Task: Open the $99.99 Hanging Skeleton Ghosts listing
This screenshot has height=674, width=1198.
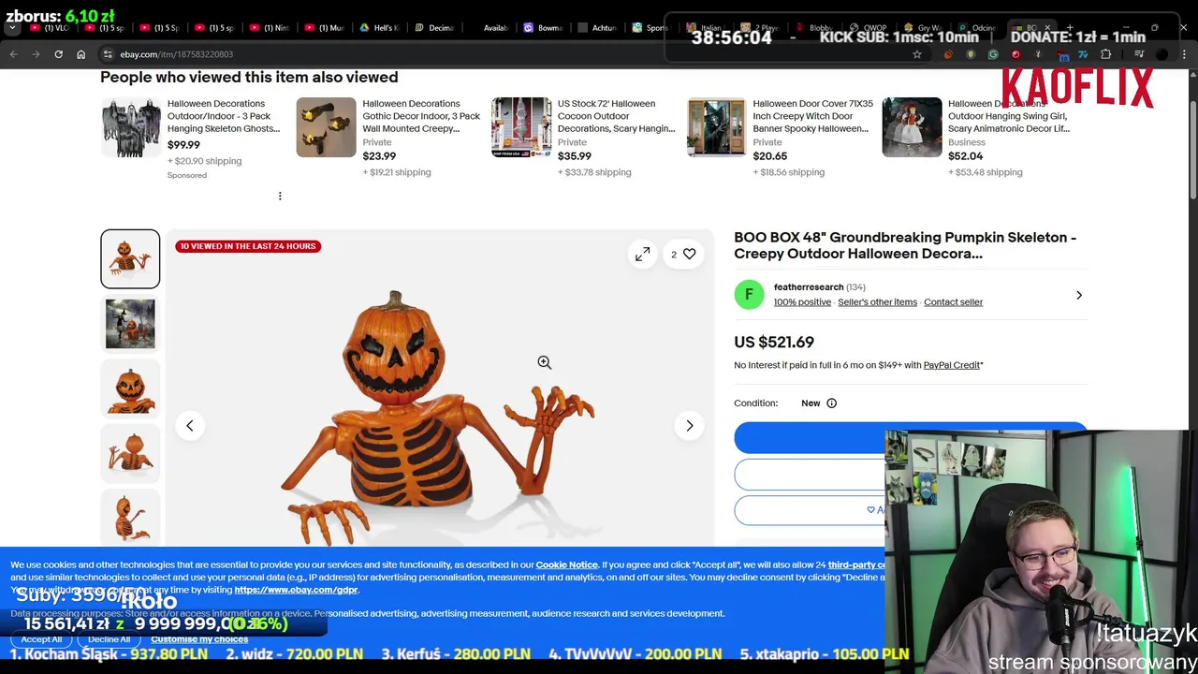Action: coord(224,116)
